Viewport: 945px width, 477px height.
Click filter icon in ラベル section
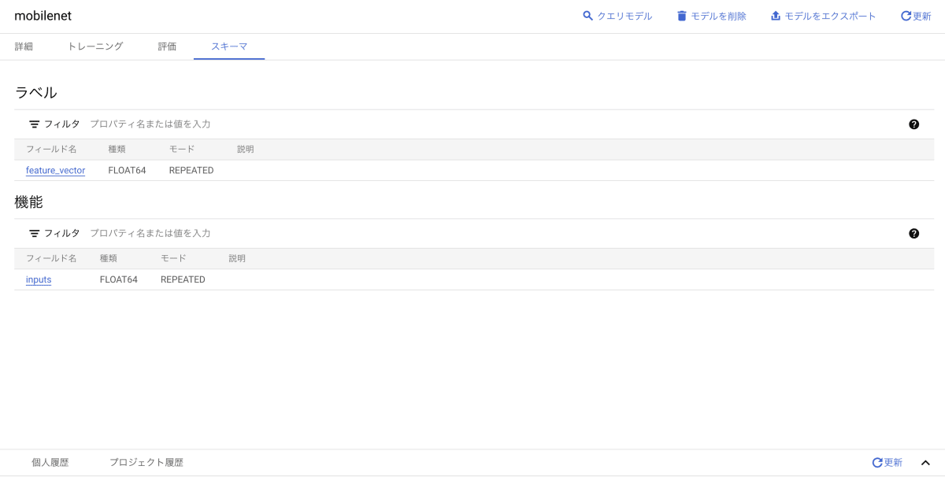[x=35, y=124]
